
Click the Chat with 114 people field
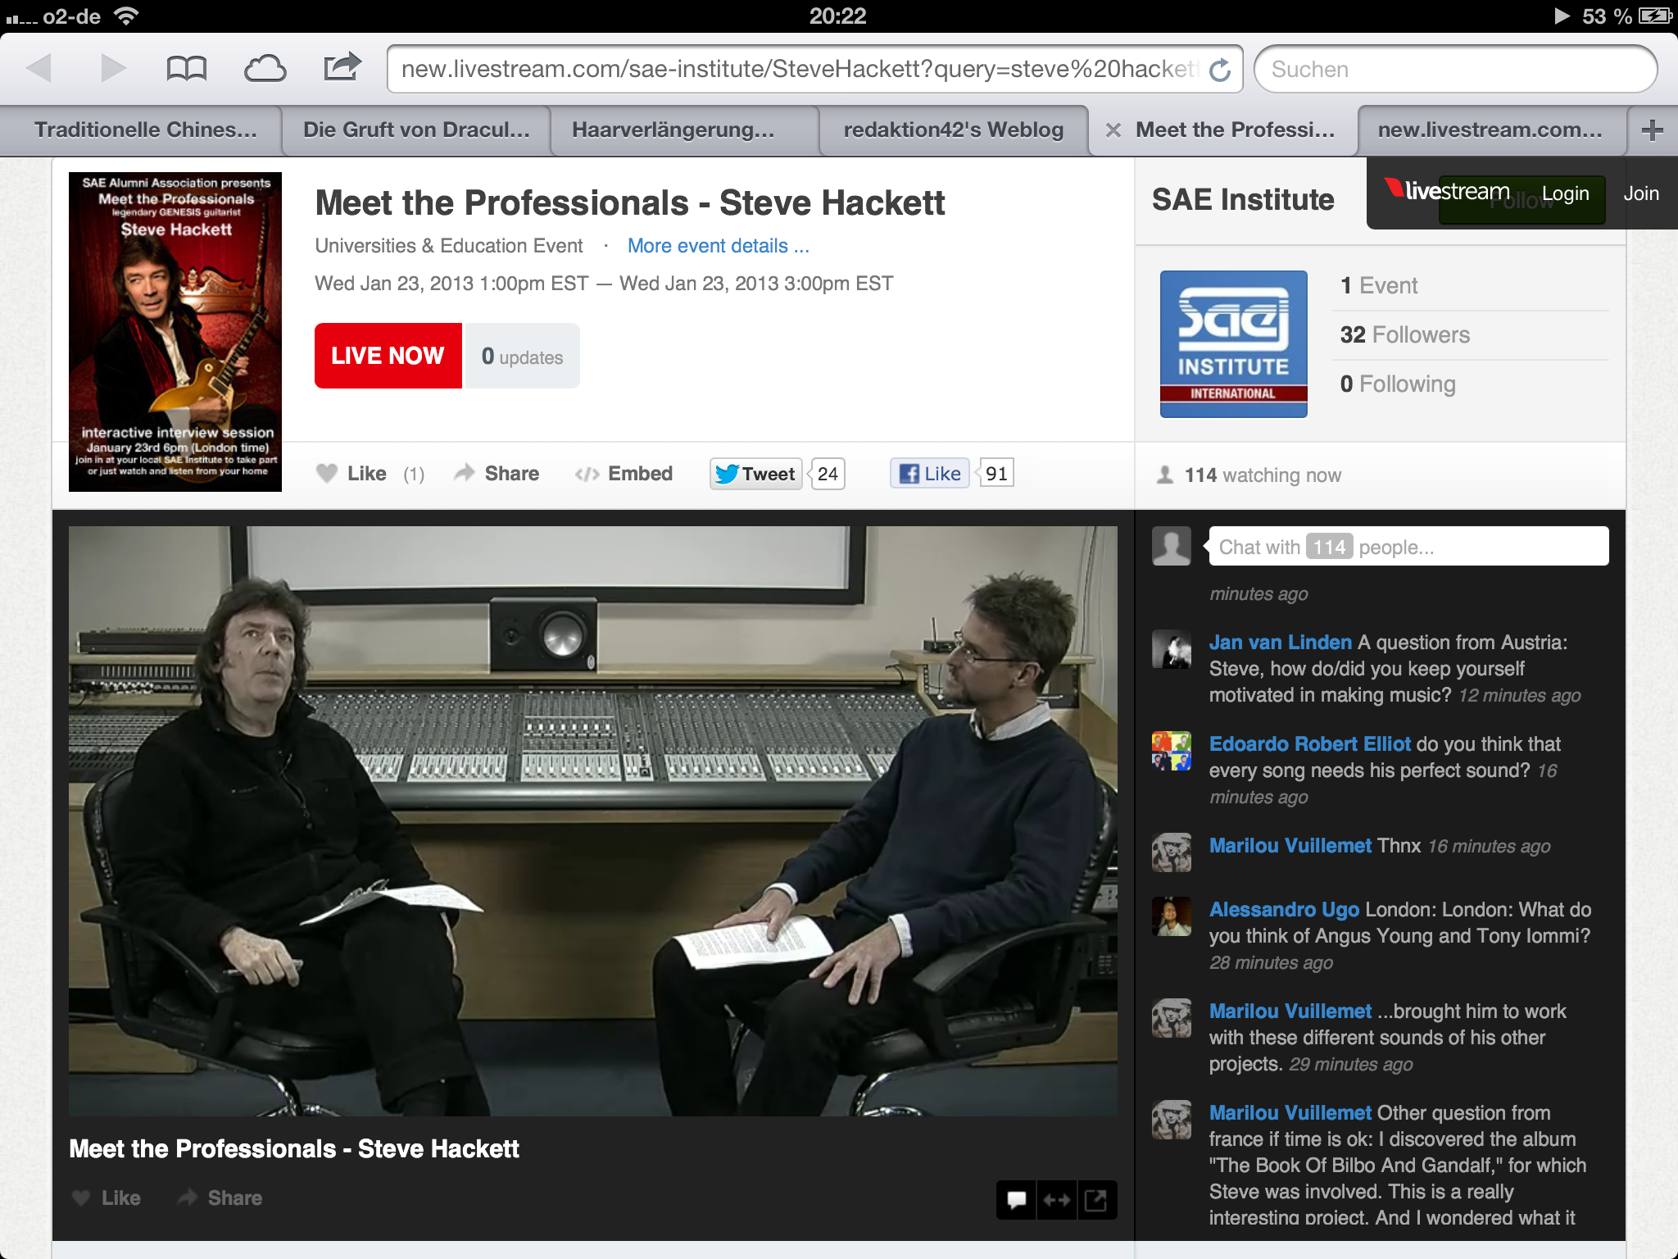pyautogui.click(x=1408, y=547)
